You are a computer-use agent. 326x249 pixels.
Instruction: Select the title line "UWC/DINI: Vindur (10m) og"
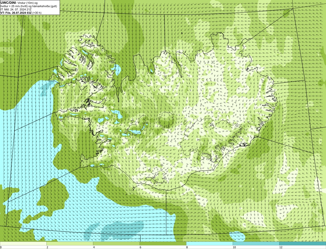coord(19,3)
